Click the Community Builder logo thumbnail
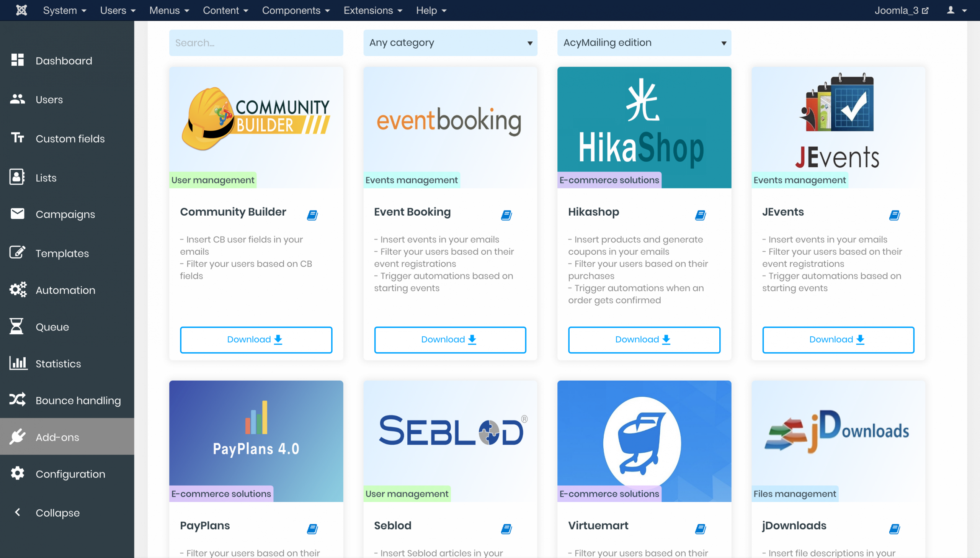The height and width of the screenshot is (558, 980). [256, 127]
